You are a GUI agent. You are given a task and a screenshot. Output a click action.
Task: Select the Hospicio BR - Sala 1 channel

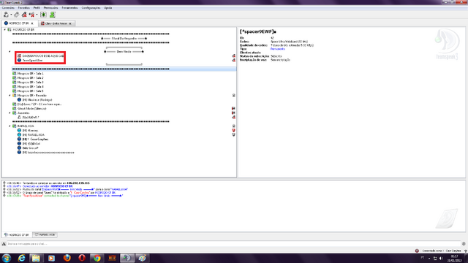pos(30,73)
